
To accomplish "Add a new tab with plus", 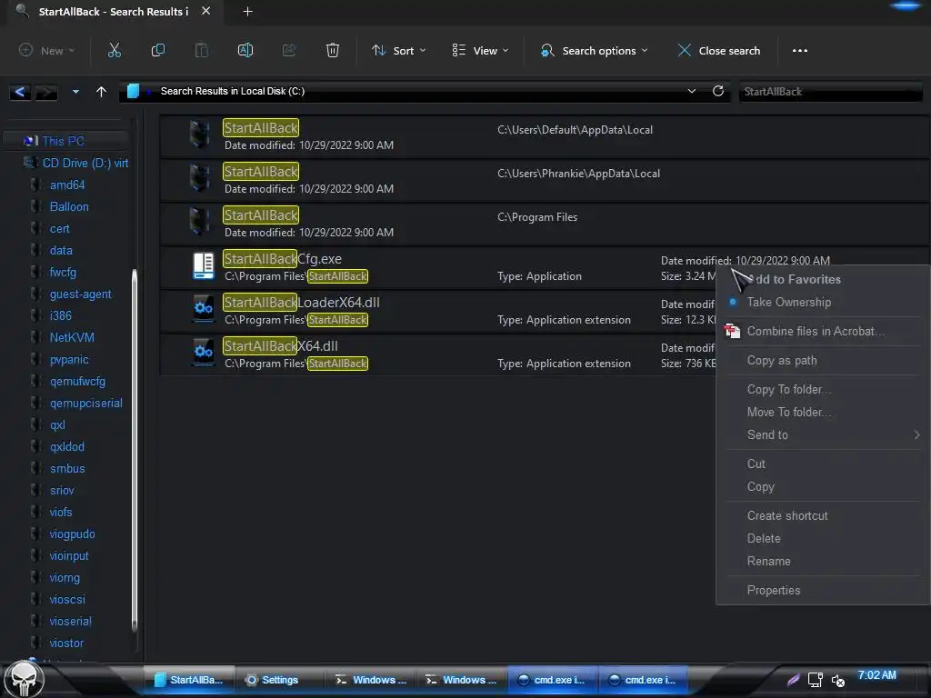I will 247,11.
